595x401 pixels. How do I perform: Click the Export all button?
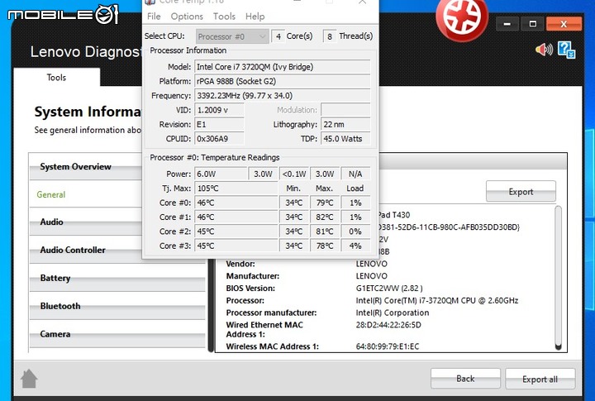point(540,379)
